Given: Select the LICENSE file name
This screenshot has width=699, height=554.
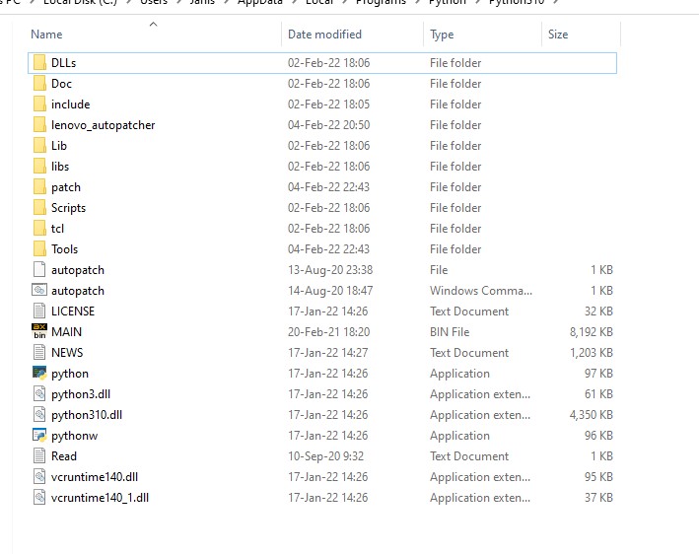Looking at the screenshot, I should (x=73, y=312).
